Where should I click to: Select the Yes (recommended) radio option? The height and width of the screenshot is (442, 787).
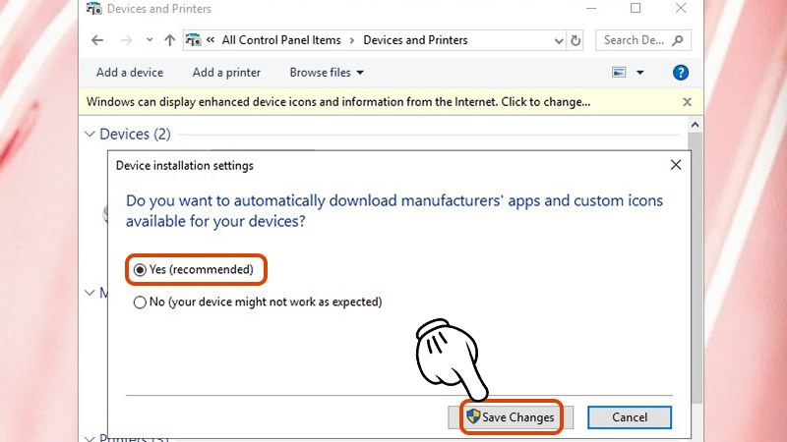click(140, 269)
